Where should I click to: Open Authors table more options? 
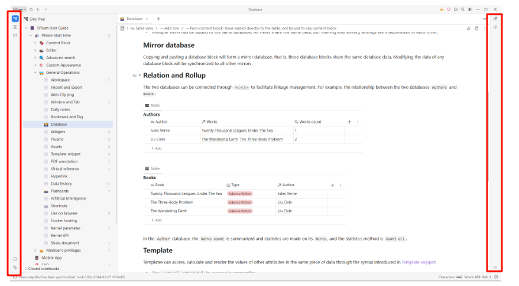(x=358, y=122)
